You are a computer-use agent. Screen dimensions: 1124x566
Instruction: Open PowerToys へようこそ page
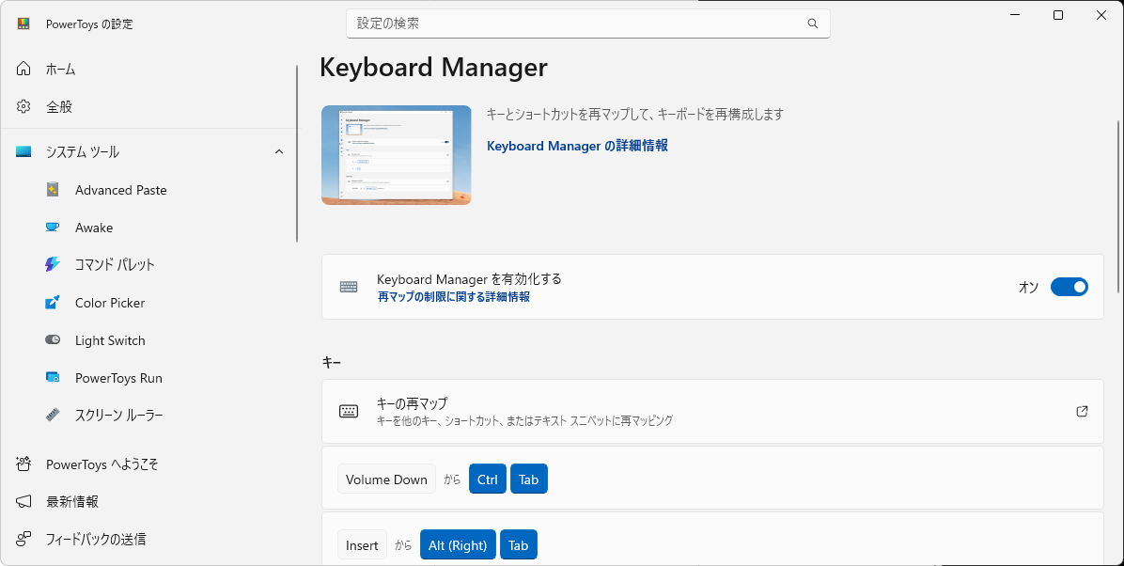pyautogui.click(x=101, y=464)
